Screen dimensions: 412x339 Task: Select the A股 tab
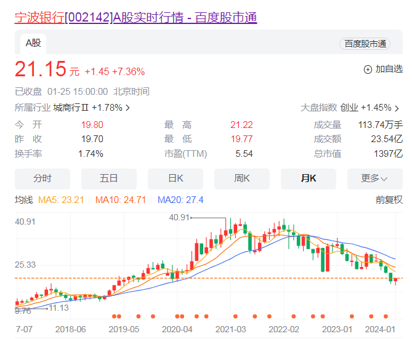point(33,43)
